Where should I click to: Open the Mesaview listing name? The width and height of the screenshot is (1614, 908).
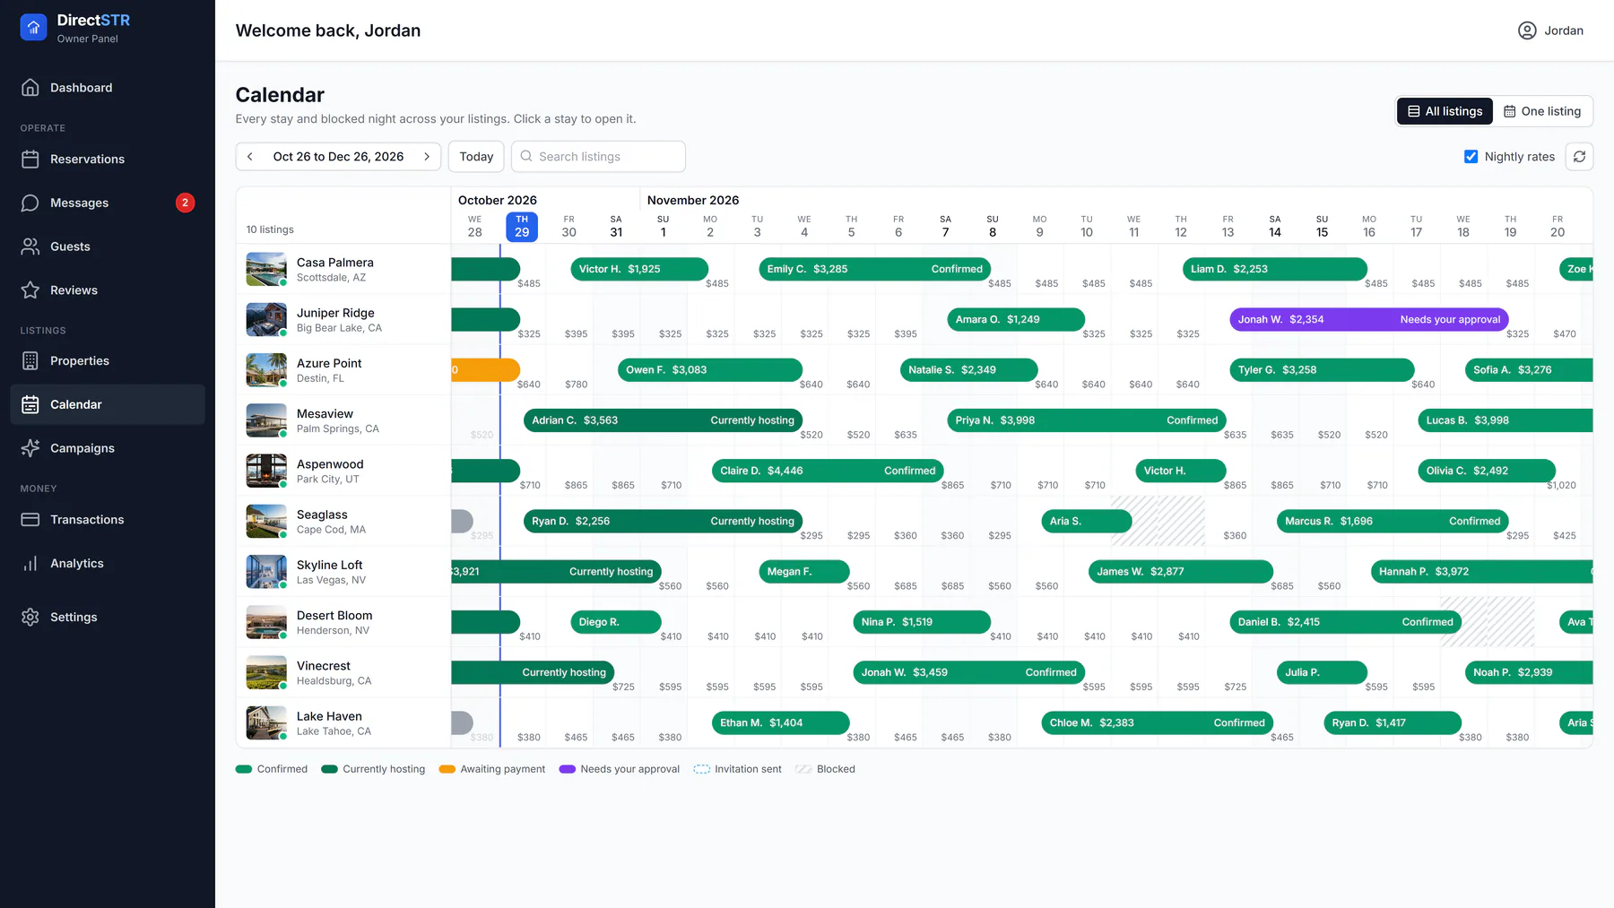pyautogui.click(x=325, y=414)
